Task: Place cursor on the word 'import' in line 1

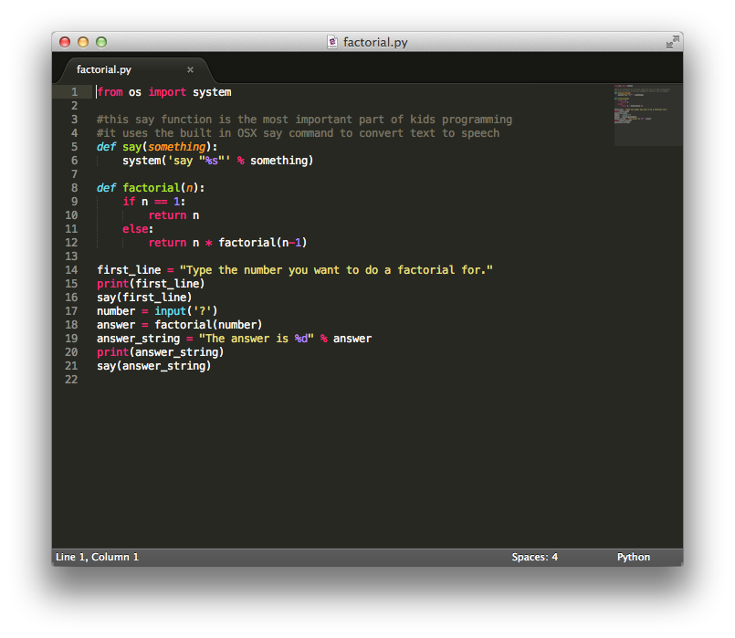Action: [x=167, y=92]
